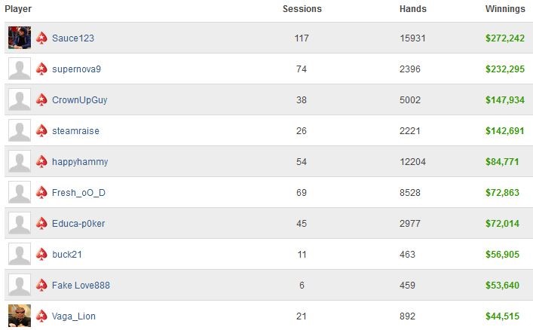Screen dimensions: 533x330
Task: Open the Sauce123 player link
Action: (x=73, y=38)
